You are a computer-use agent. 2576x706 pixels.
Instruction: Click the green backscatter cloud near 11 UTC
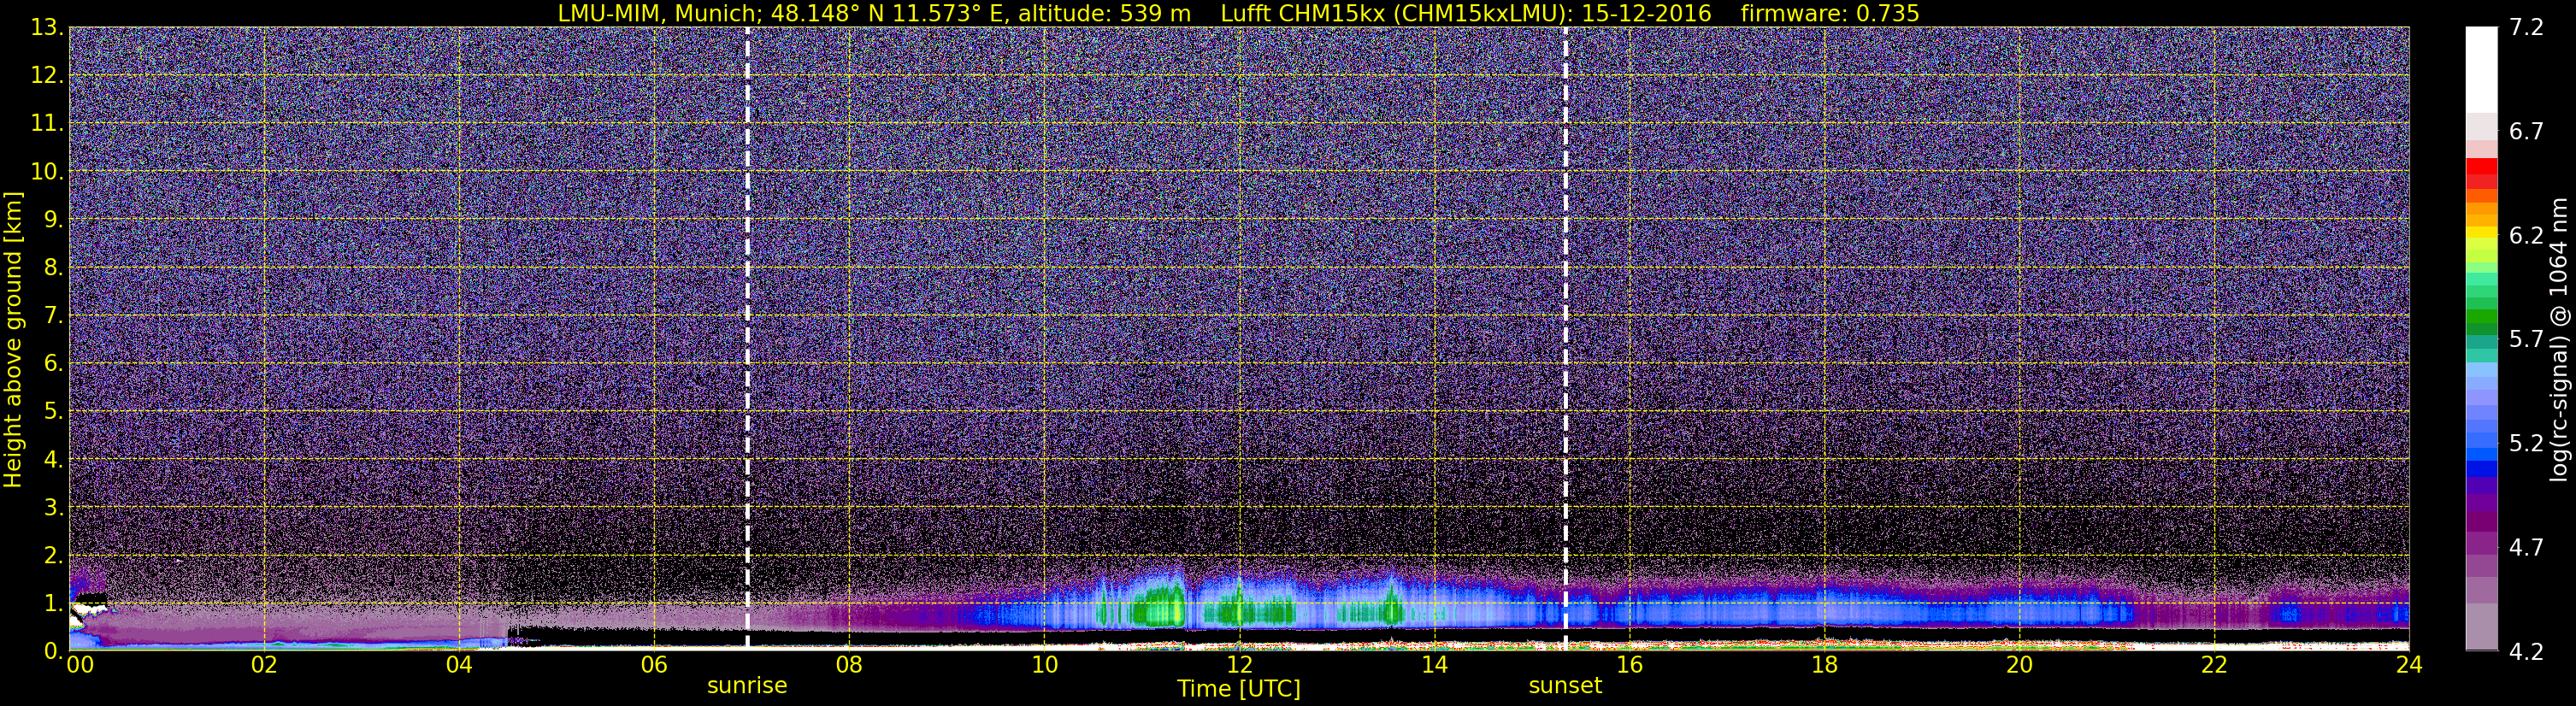(1159, 607)
